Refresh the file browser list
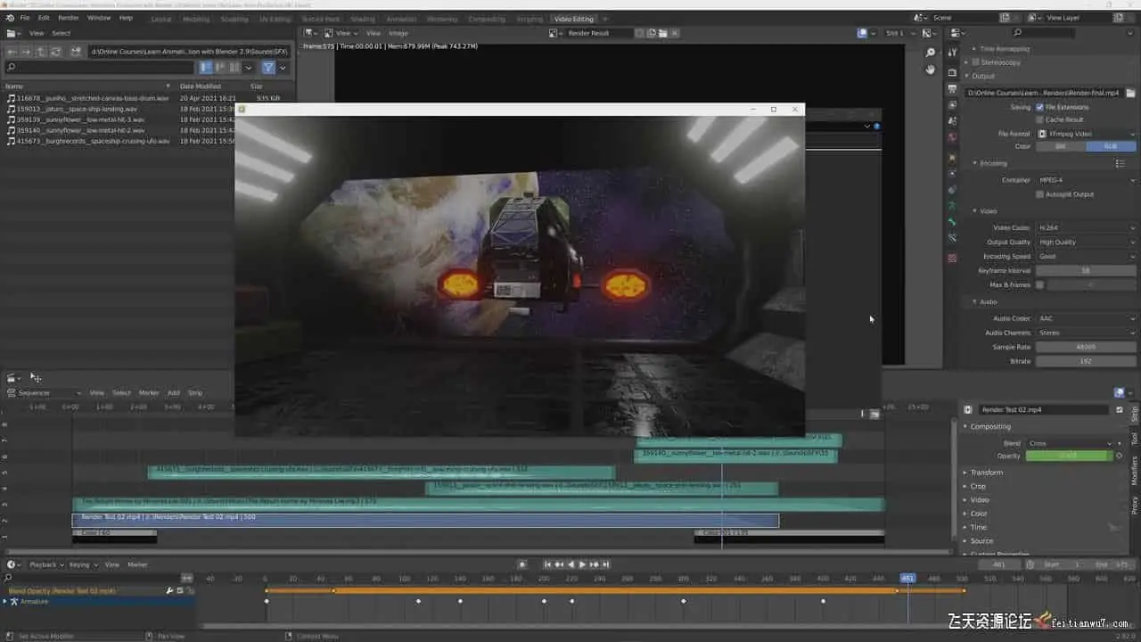Image resolution: width=1141 pixels, height=642 pixels. pos(56,52)
